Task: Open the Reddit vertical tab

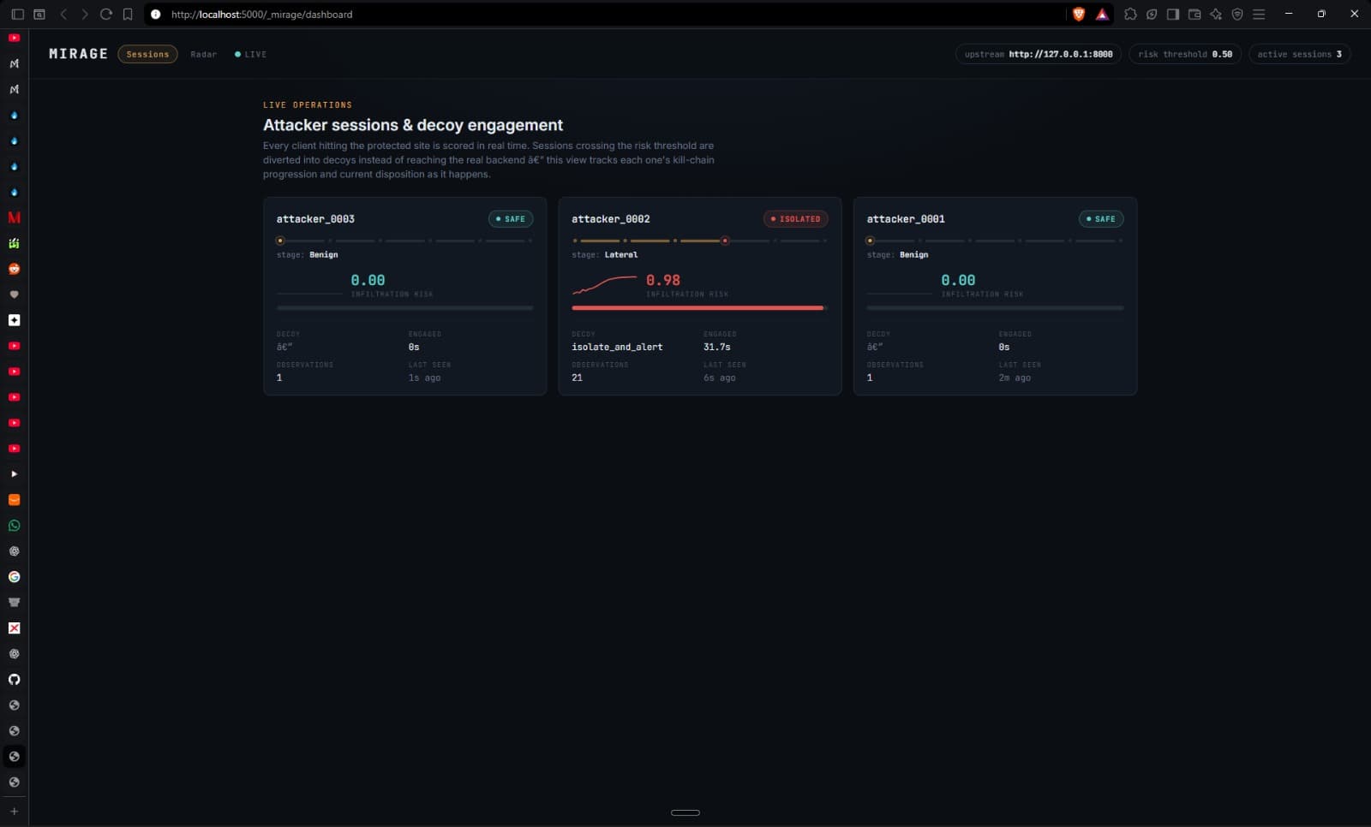Action: [14, 269]
